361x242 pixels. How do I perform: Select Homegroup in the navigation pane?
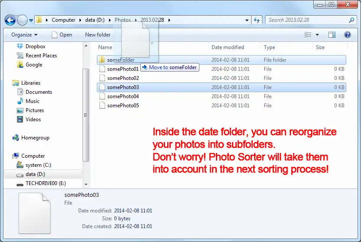coord(35,138)
